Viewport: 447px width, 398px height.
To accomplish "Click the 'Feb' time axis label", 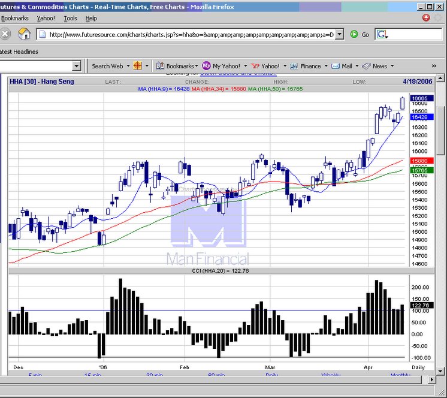I will click(185, 367).
